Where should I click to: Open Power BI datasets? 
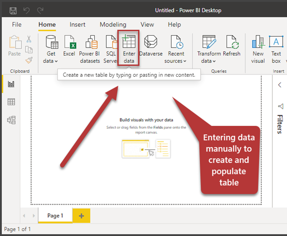(90, 50)
